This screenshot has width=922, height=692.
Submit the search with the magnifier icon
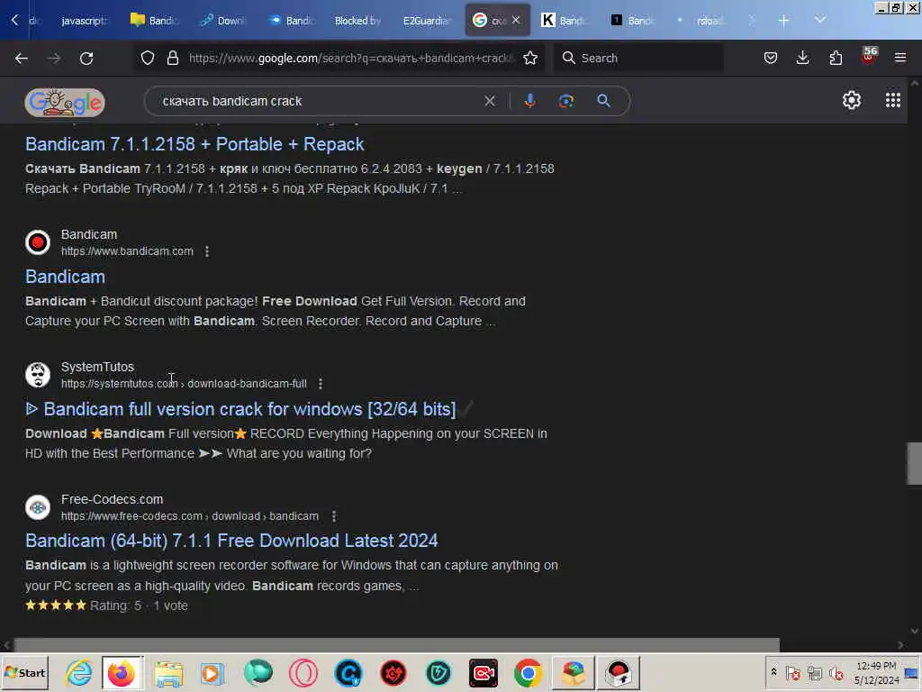click(603, 101)
